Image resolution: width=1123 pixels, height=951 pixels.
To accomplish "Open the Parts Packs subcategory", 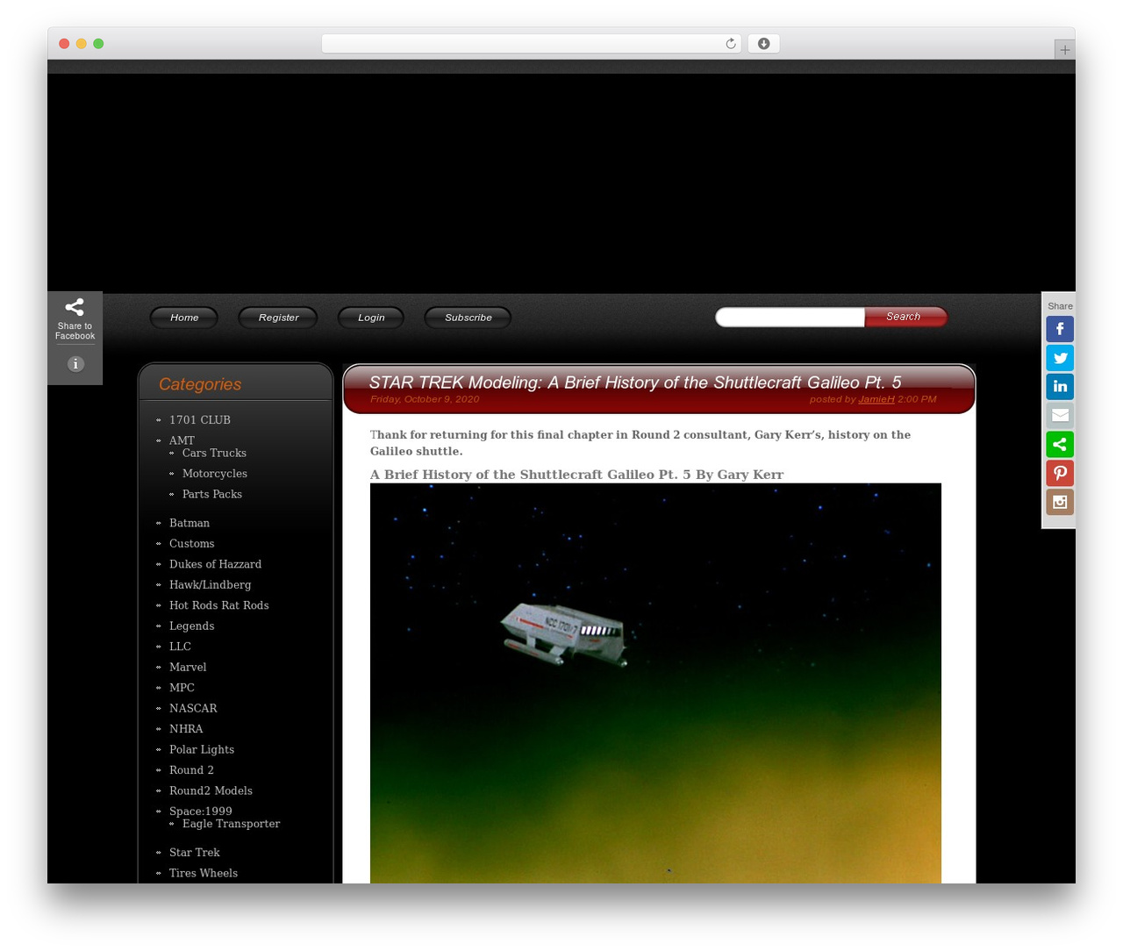I will pyautogui.click(x=212, y=494).
